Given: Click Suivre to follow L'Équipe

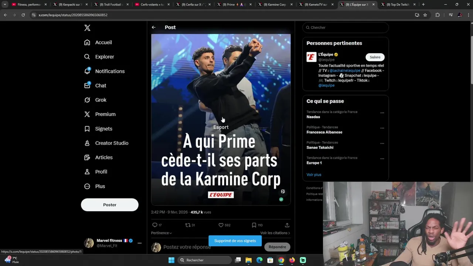Looking at the screenshot, I should (375, 57).
